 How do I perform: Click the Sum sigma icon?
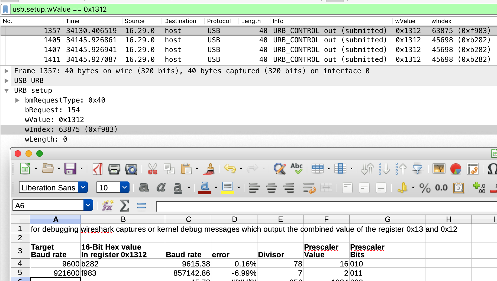point(124,206)
